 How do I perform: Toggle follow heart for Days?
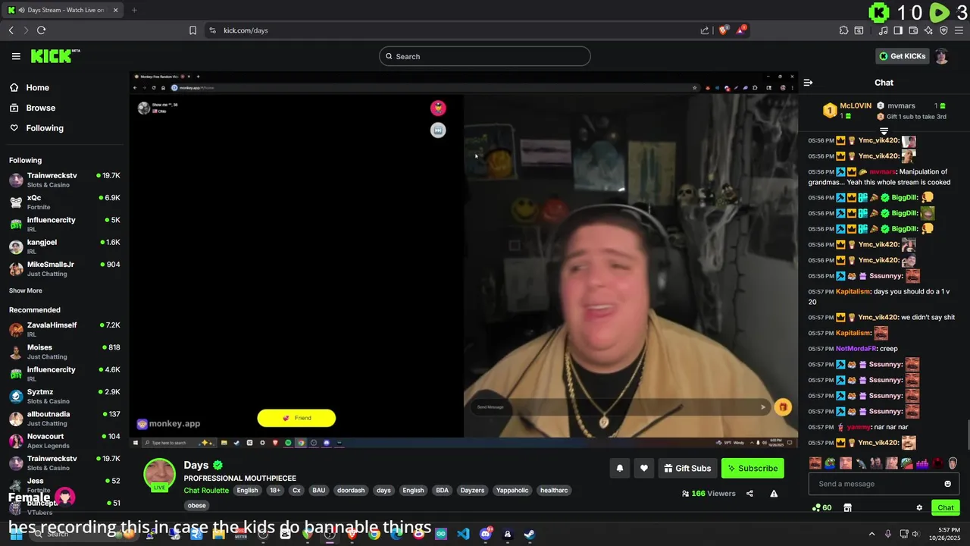coord(643,469)
